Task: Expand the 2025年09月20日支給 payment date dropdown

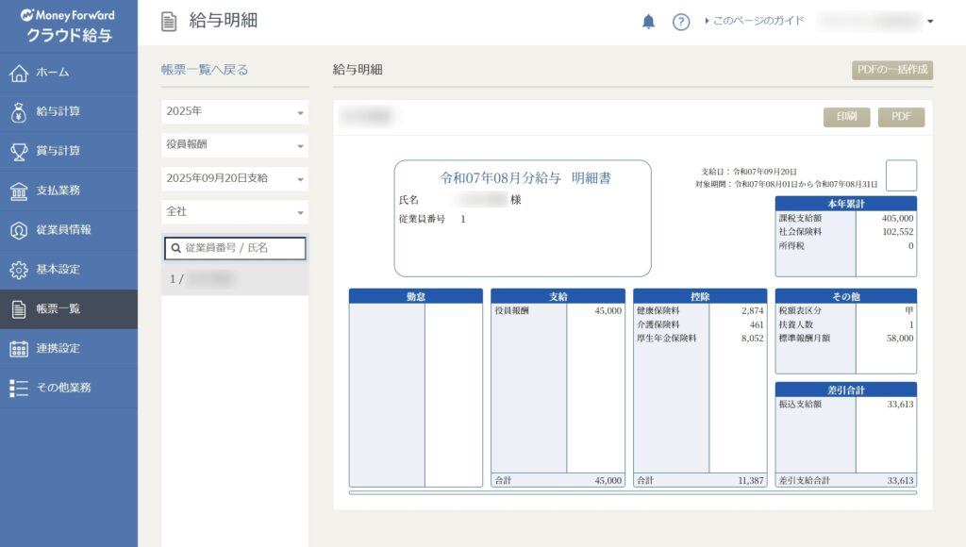Action: [x=235, y=178]
